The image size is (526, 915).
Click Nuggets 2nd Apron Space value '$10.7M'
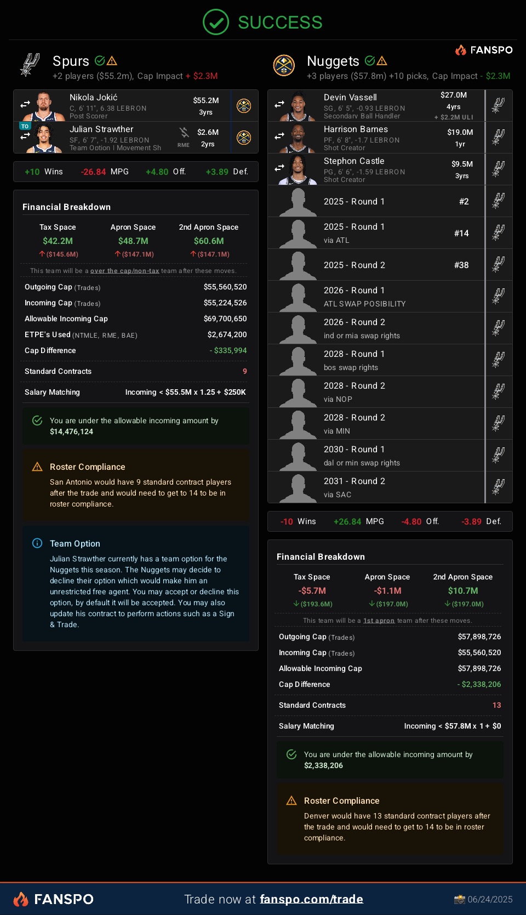pyautogui.click(x=463, y=590)
